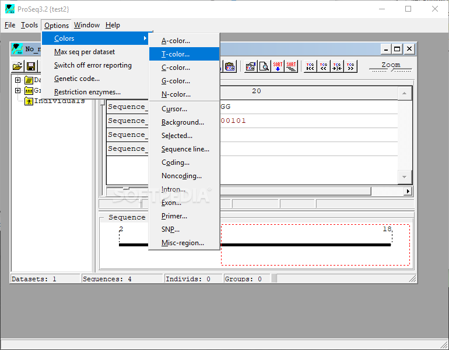The height and width of the screenshot is (350, 449).
Task: Choose G-color option
Action: [x=184, y=81]
